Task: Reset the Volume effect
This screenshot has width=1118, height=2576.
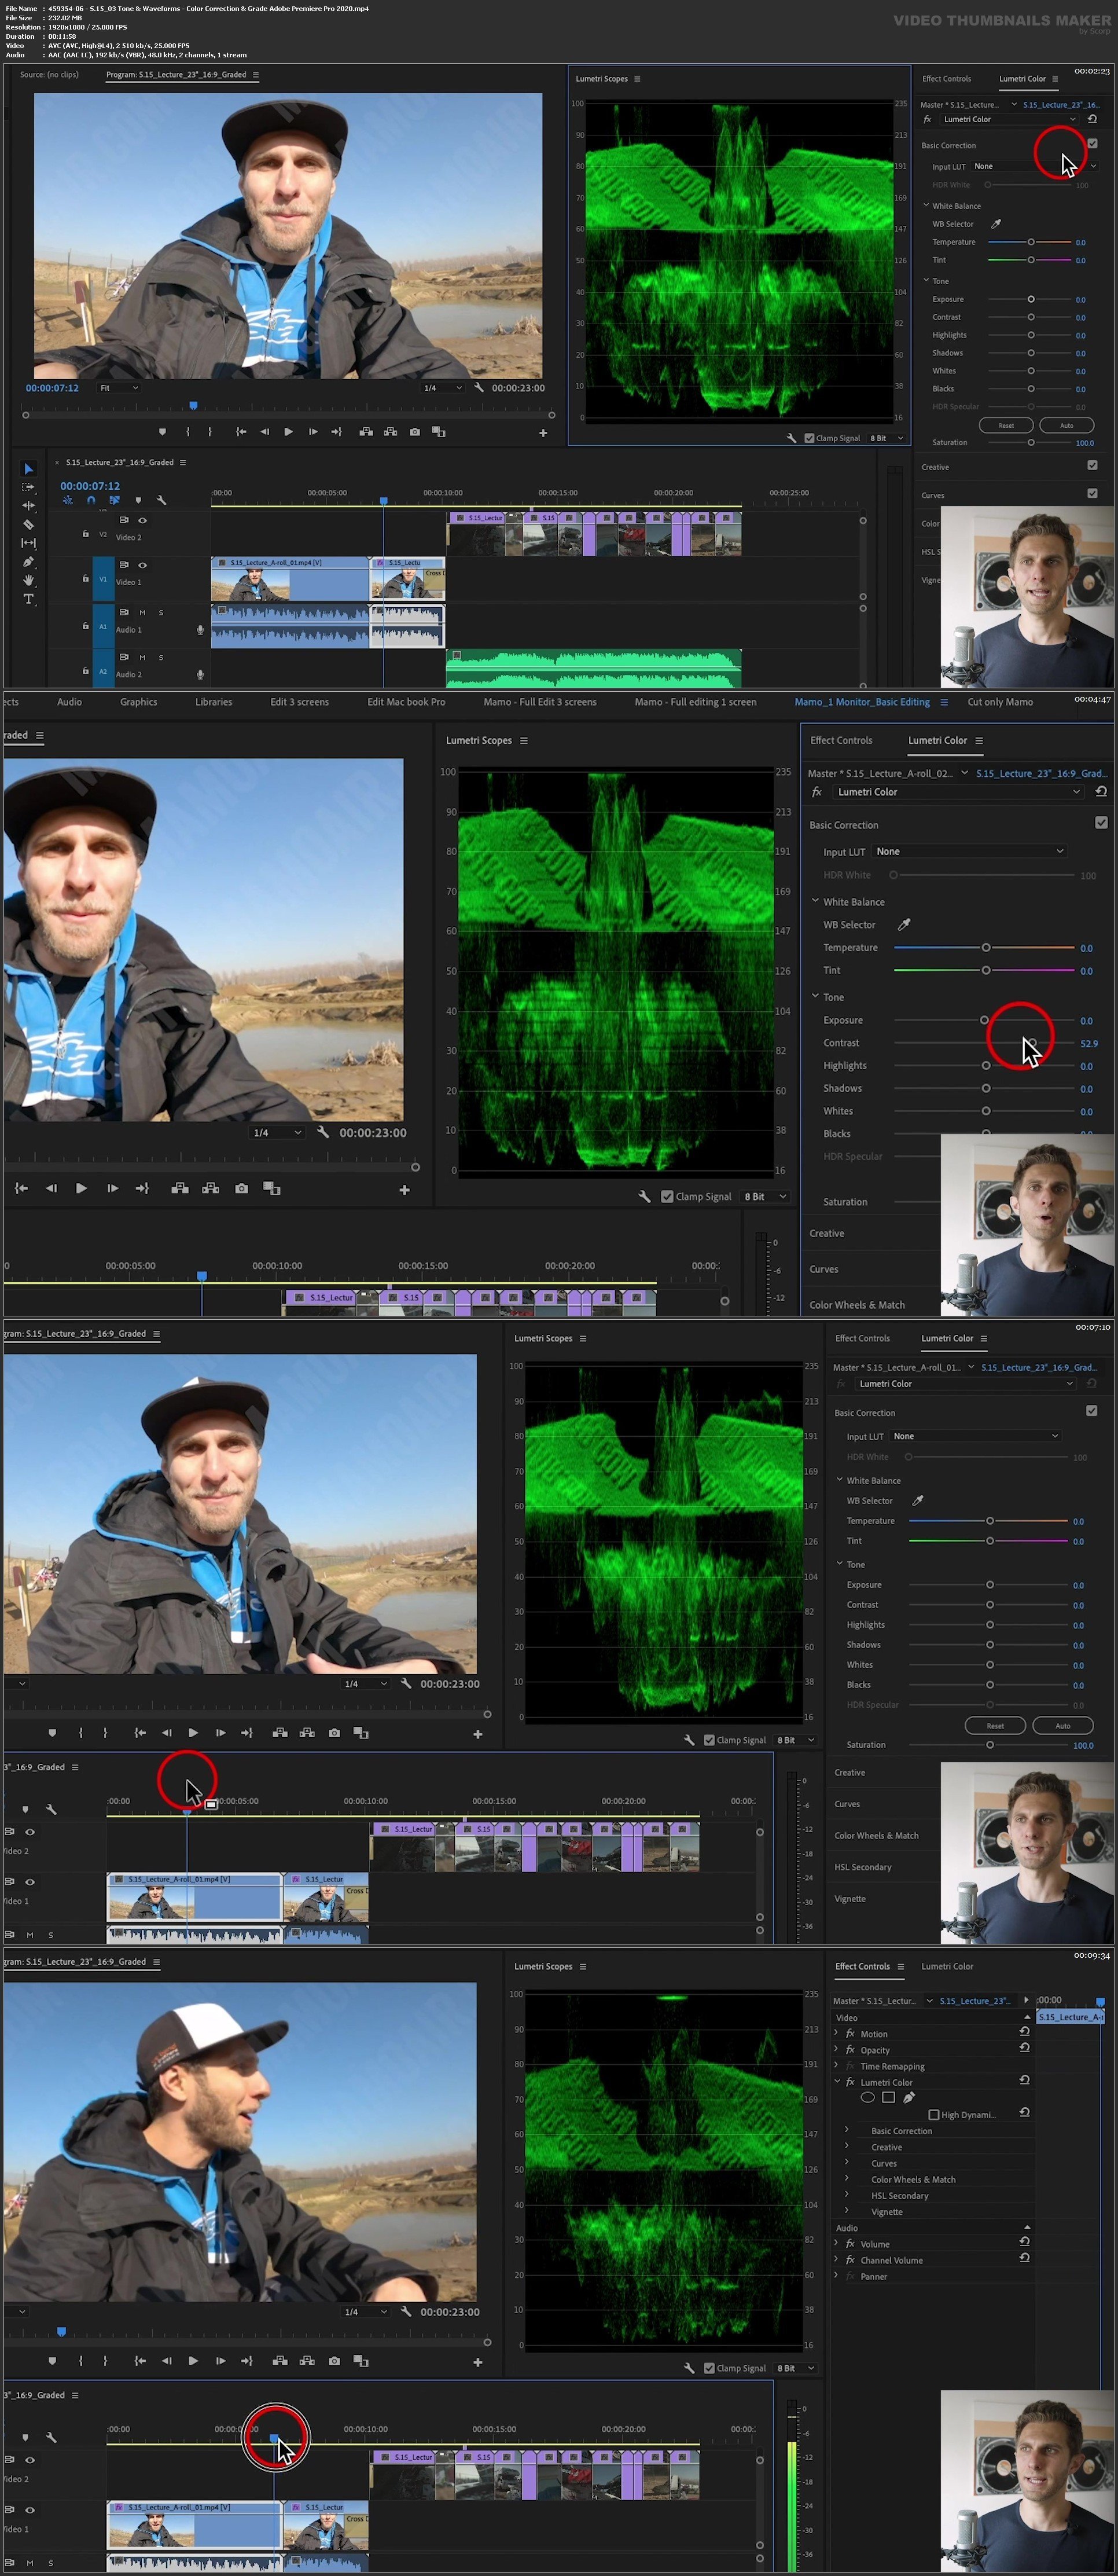Action: (1024, 2242)
